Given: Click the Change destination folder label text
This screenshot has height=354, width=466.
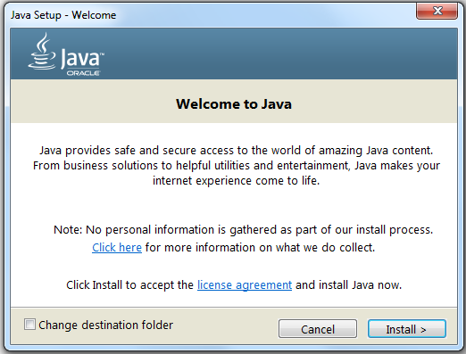Looking at the screenshot, I should 105,325.
